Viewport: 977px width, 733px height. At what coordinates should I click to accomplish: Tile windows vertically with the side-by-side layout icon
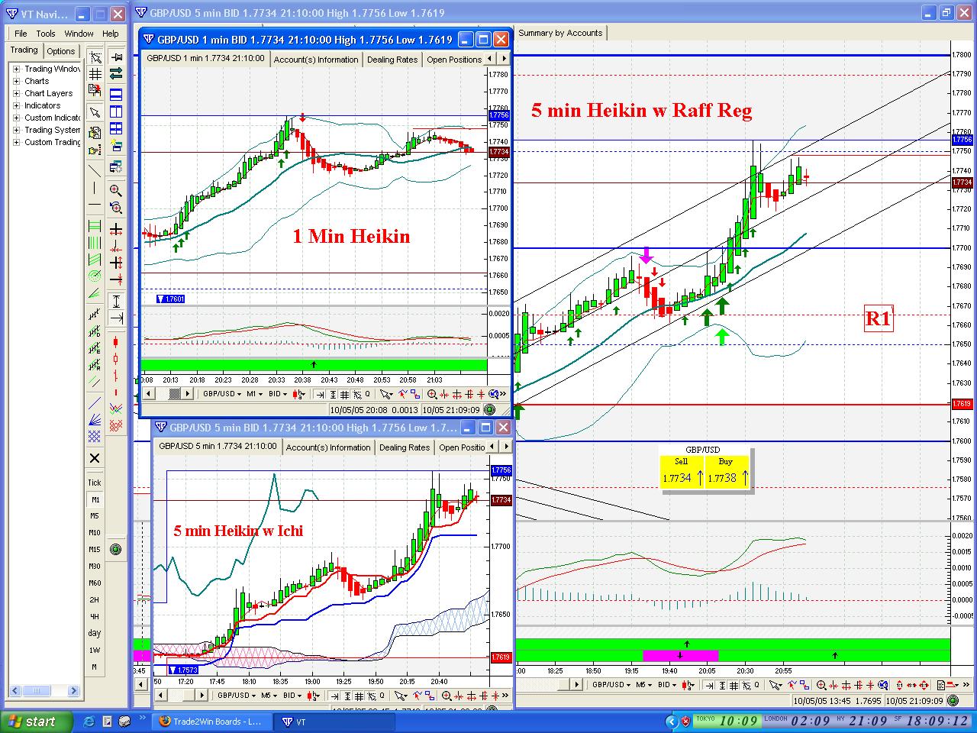tap(116, 111)
